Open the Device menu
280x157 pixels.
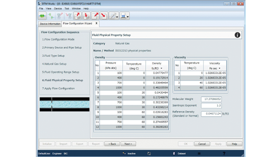coord(58,8)
